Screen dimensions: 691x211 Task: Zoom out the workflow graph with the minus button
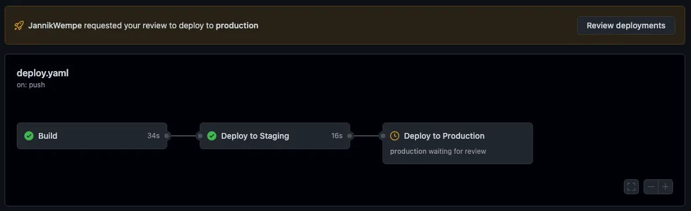pos(651,187)
